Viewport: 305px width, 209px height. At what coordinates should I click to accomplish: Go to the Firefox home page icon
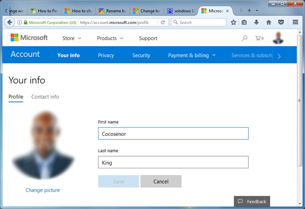pos(268,22)
